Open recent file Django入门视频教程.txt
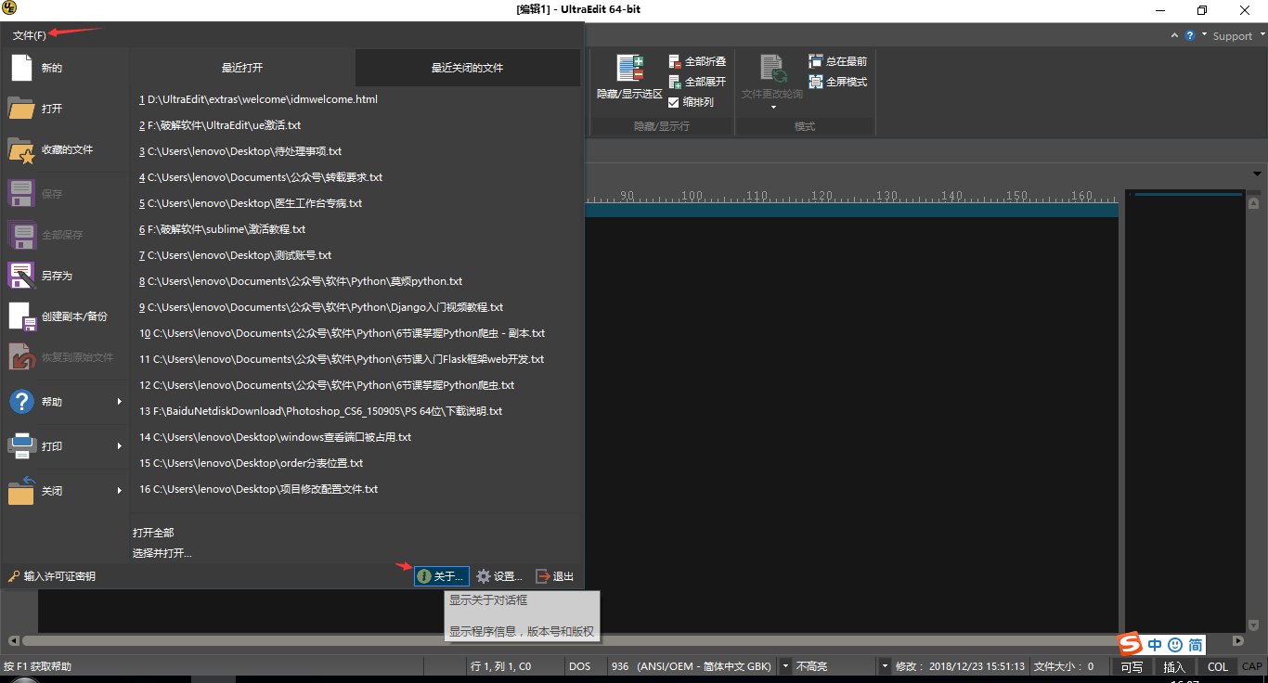The width and height of the screenshot is (1268, 683). tap(321, 307)
